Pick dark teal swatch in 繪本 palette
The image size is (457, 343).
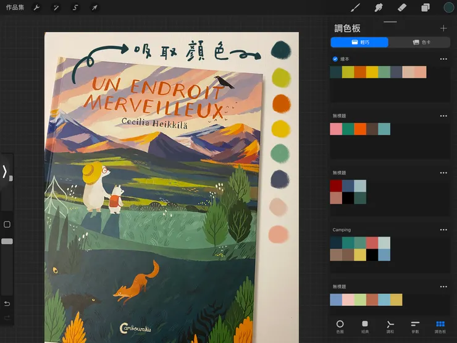point(336,72)
